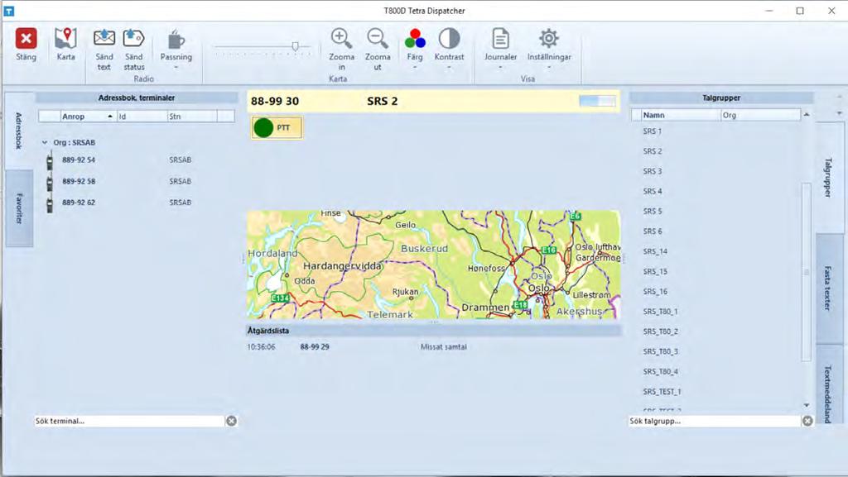
Task: Click the map view showing Oslo
Action: coord(434,265)
